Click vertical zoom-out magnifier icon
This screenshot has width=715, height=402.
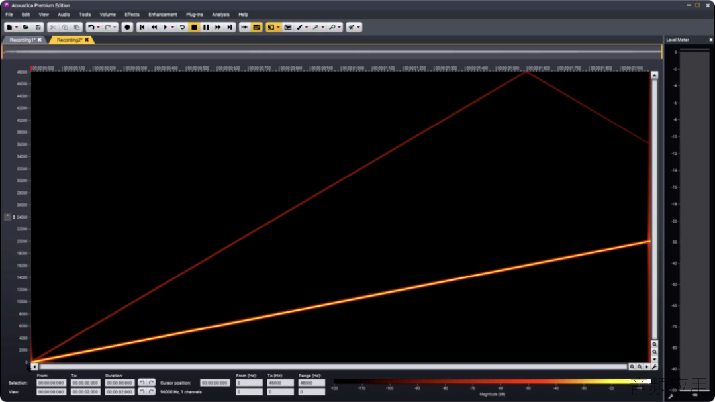(x=654, y=352)
